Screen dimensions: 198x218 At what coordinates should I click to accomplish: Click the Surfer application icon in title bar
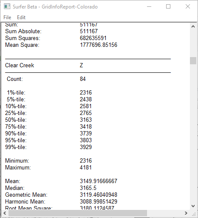[x=7, y=6]
